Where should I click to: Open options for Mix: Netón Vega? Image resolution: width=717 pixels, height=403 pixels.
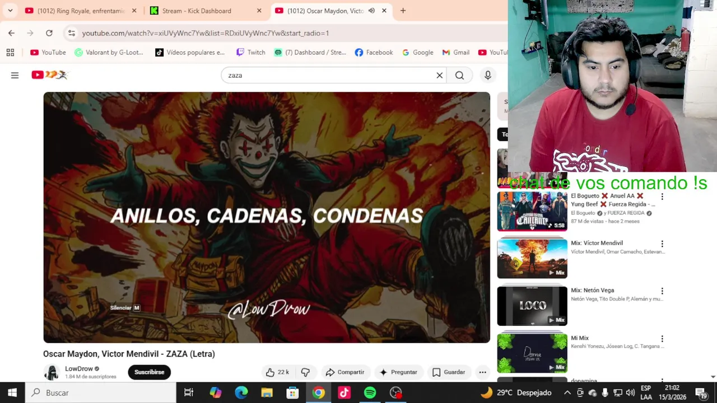pyautogui.click(x=662, y=291)
